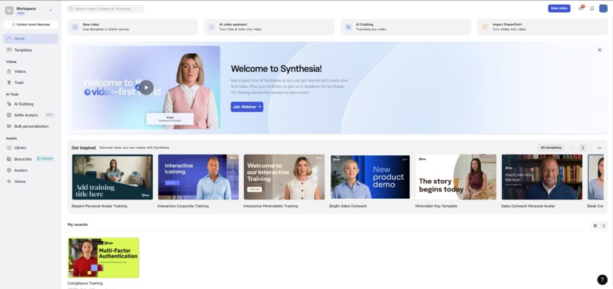This screenshot has width=613, height=289.
Task: Open Videos in the sidebar
Action: click(x=31, y=72)
